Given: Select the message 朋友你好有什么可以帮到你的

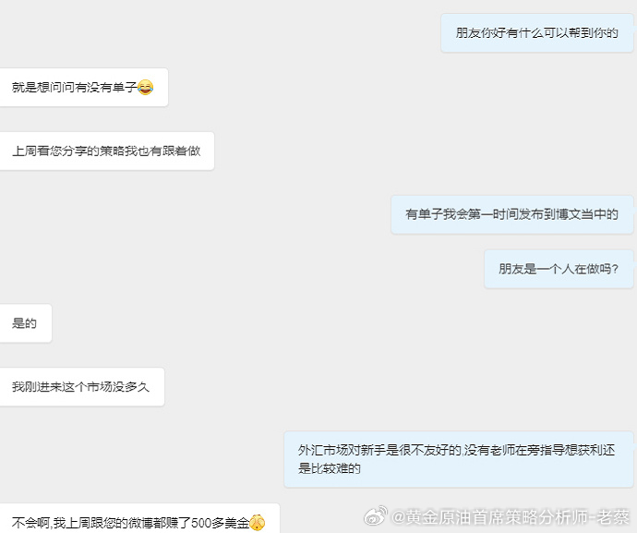Looking at the screenshot, I should (537, 33).
